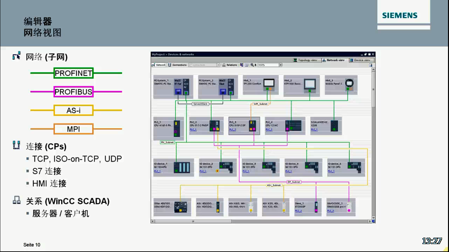
Task: Click the zoom magnifier icon
Action: tap(252, 65)
